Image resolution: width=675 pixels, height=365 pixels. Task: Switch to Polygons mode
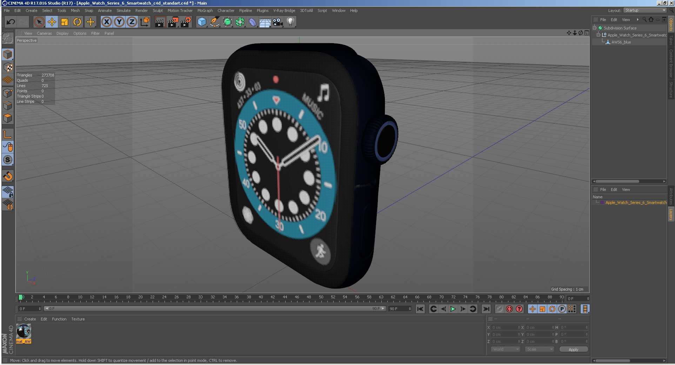pos(8,118)
